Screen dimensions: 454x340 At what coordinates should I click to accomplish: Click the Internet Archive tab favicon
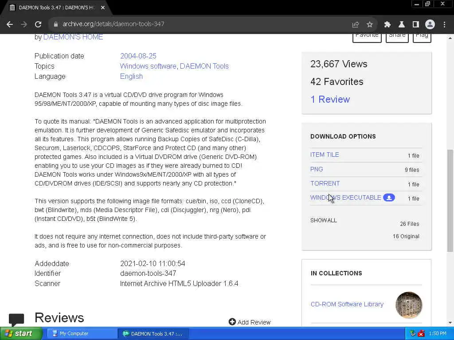tap(12, 8)
